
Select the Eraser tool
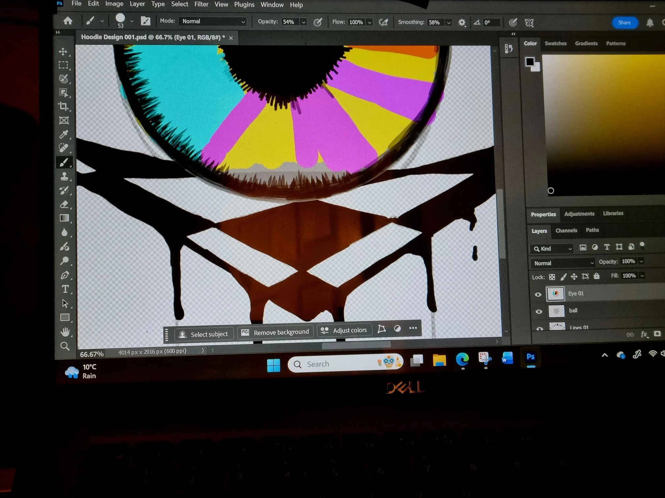pos(64,204)
